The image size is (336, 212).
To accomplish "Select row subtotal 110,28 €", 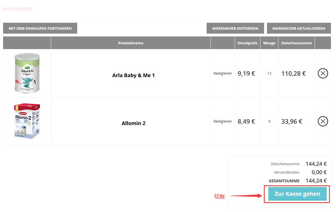I will tap(293, 74).
